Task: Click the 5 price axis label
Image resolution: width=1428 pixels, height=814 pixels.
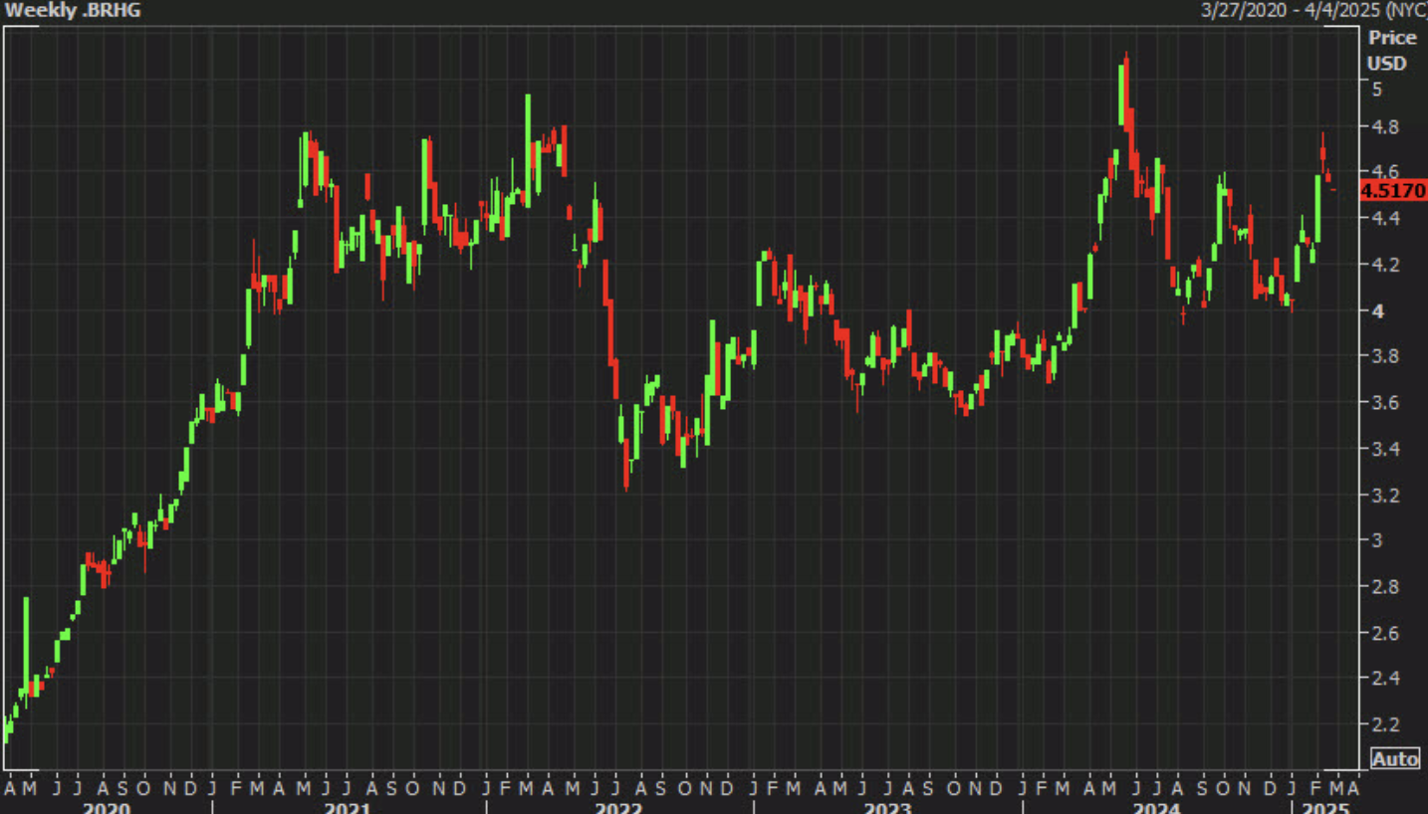Action: point(1377,90)
